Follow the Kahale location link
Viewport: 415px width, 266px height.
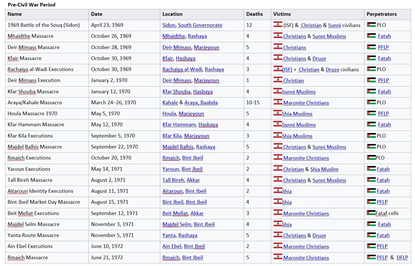(x=170, y=103)
